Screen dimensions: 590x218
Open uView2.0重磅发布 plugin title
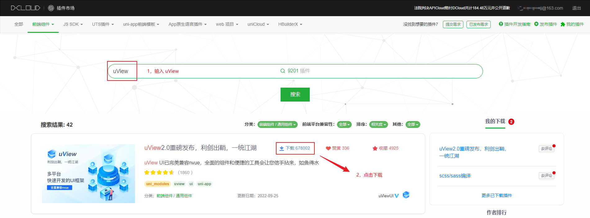[200, 148]
